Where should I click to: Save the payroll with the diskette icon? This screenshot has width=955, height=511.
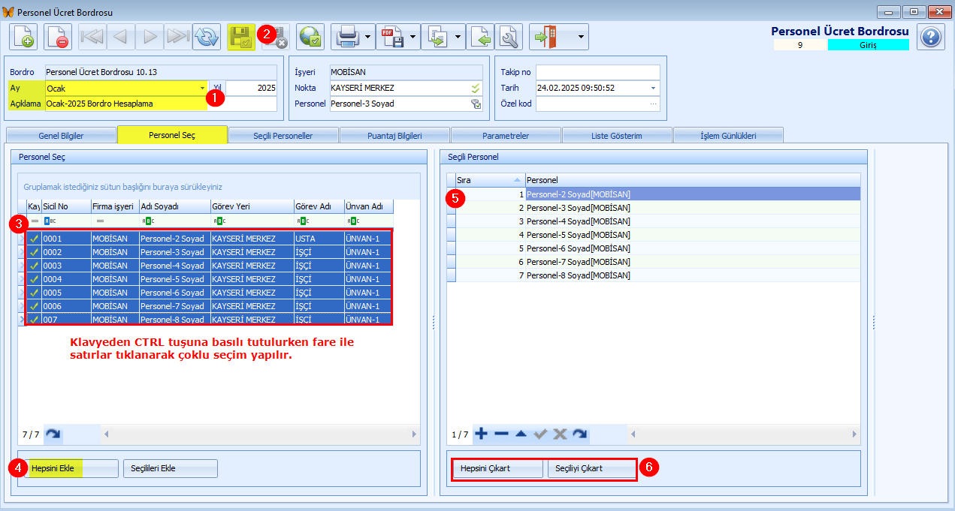241,37
